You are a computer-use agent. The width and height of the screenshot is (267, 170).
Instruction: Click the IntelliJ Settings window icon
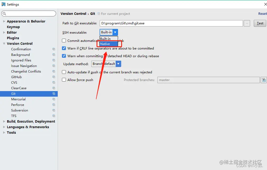pos(3,4)
